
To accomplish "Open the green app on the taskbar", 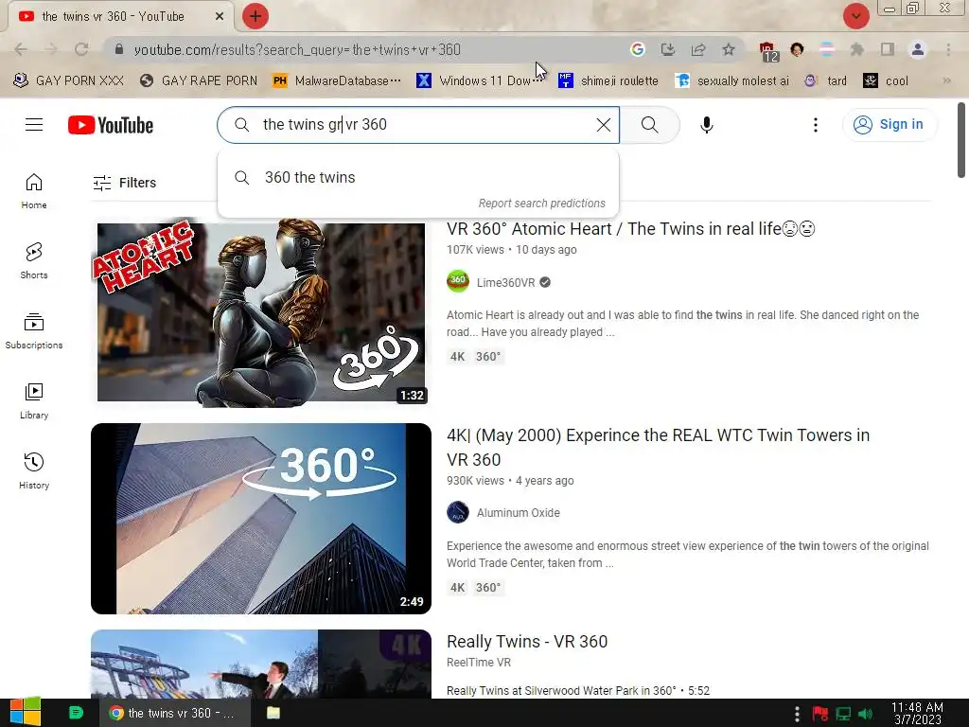I will pos(76,713).
